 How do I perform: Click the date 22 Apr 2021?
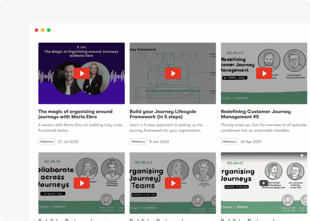point(251,142)
